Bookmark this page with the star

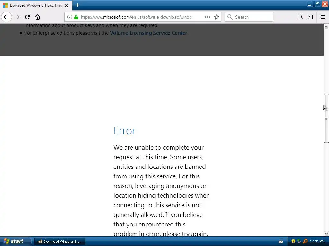point(217,17)
